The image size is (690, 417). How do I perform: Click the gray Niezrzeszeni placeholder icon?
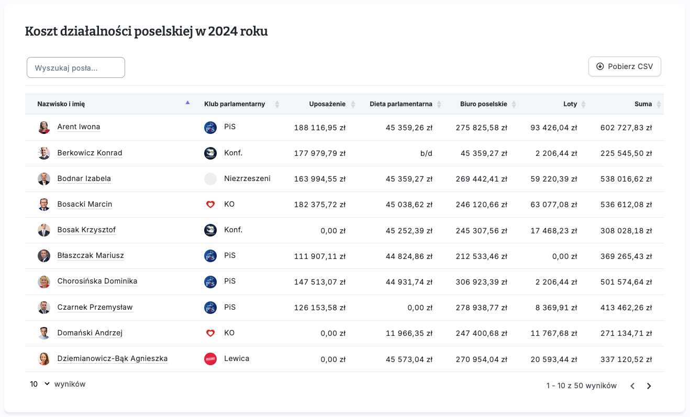(210, 179)
